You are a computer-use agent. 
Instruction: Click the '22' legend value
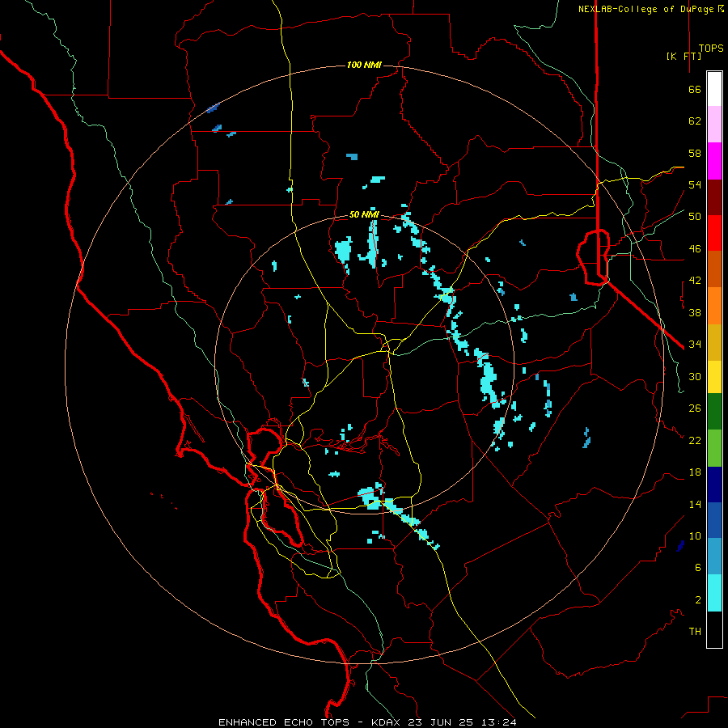695,440
